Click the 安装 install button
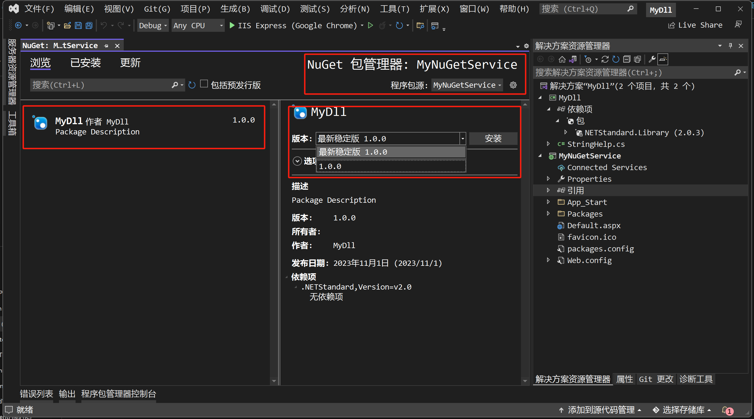Screen dimensions: 754x419 (x=493, y=139)
